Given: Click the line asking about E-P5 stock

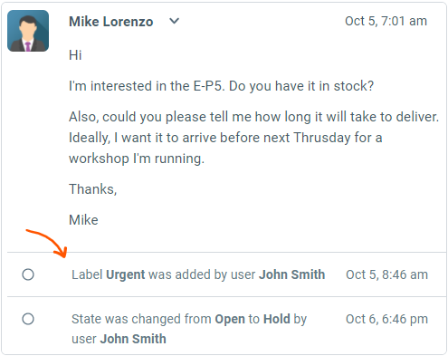Looking at the screenshot, I should coord(222,86).
